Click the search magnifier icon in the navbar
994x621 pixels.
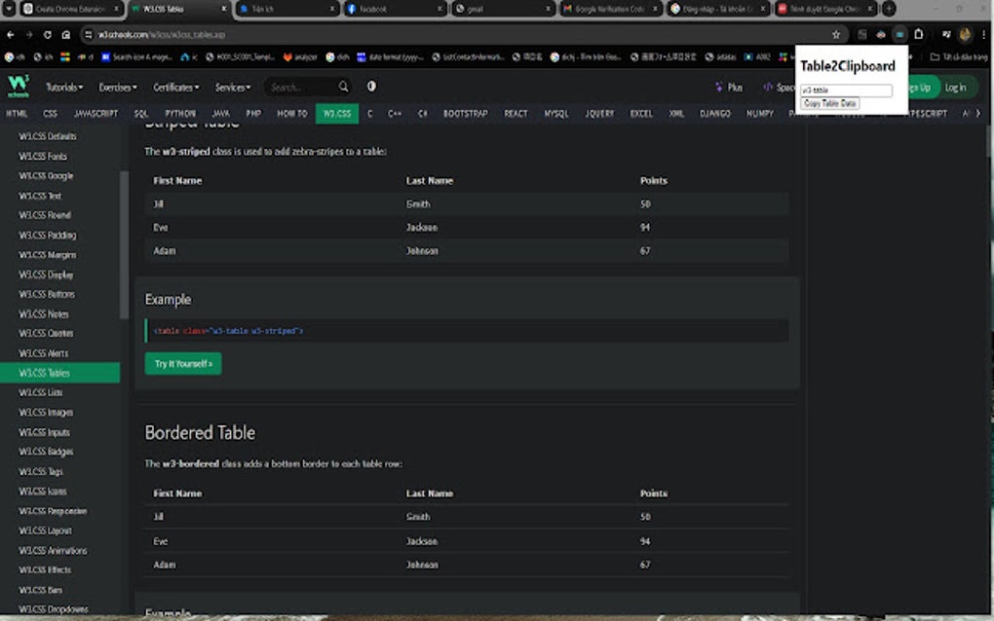tap(343, 87)
